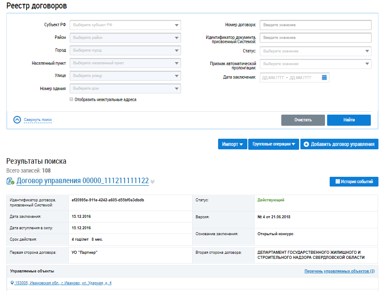Open Перечень управляемых объектов link
381x291 pixels.
[339, 271]
